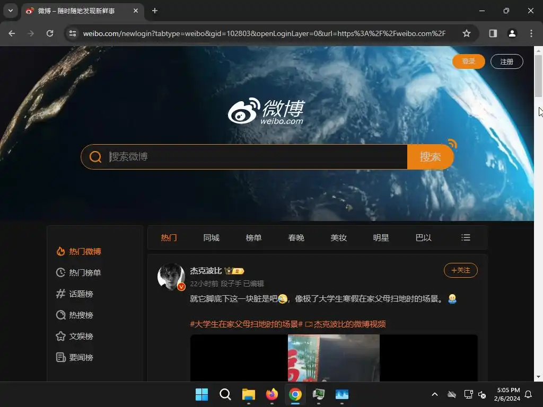Expand the channel list menu icon
This screenshot has height=407, width=543.
click(466, 237)
